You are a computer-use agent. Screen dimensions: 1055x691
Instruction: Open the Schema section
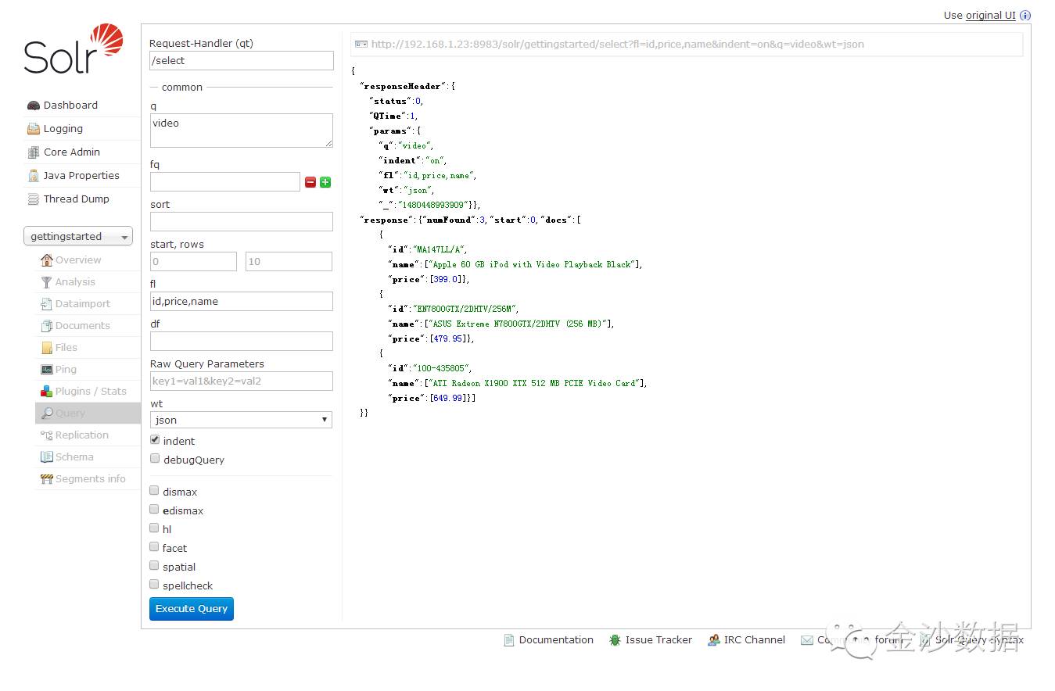(x=88, y=457)
